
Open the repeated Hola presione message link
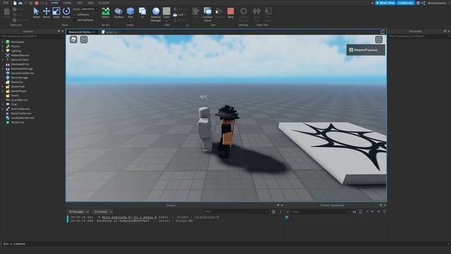coord(129,217)
